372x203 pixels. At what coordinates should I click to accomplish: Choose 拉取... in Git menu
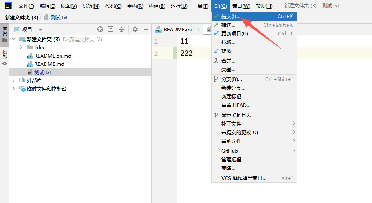(x=254, y=42)
